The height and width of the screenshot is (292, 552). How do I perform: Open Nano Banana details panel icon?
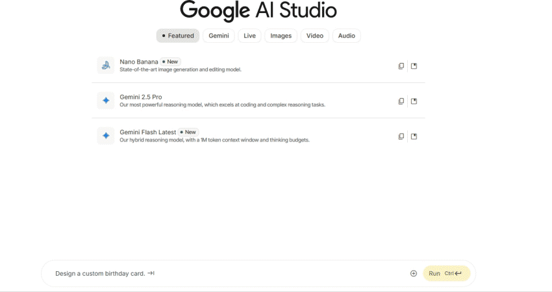(414, 66)
